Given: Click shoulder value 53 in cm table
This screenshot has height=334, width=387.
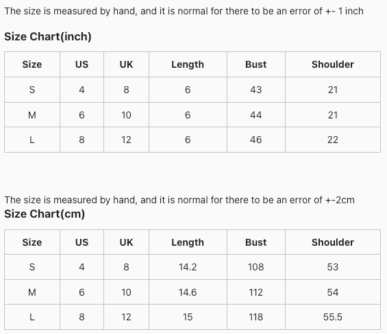Looking at the screenshot, I should 333,267.
